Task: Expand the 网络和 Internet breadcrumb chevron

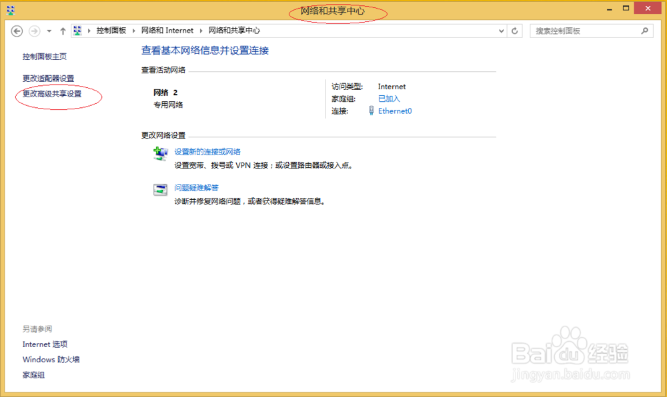Action: click(x=200, y=30)
